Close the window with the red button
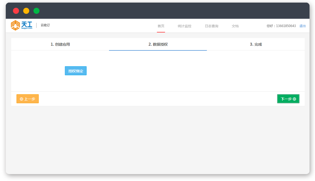 16,11
